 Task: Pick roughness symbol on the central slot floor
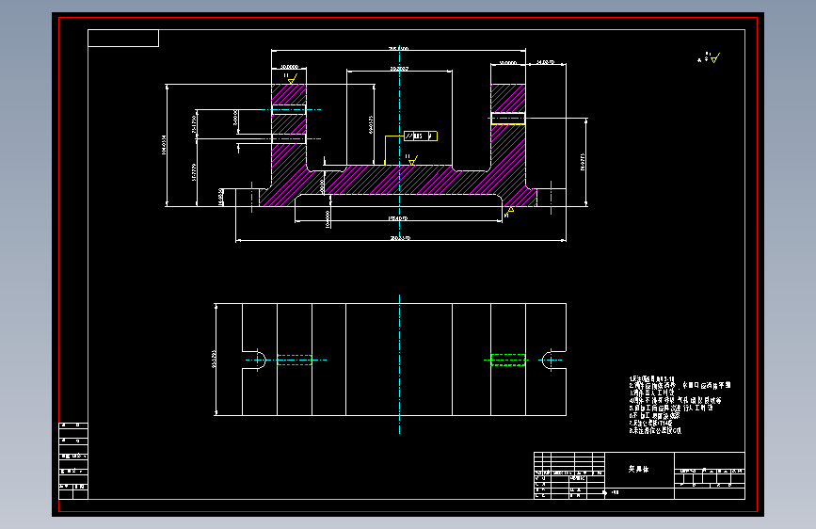click(411, 160)
